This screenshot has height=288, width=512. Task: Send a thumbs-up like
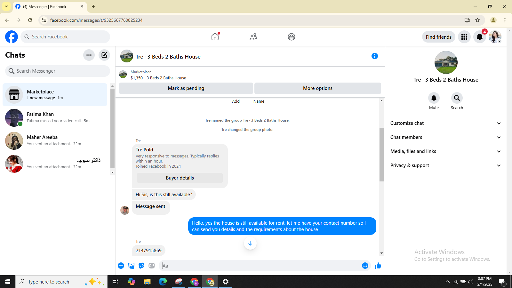pyautogui.click(x=378, y=266)
